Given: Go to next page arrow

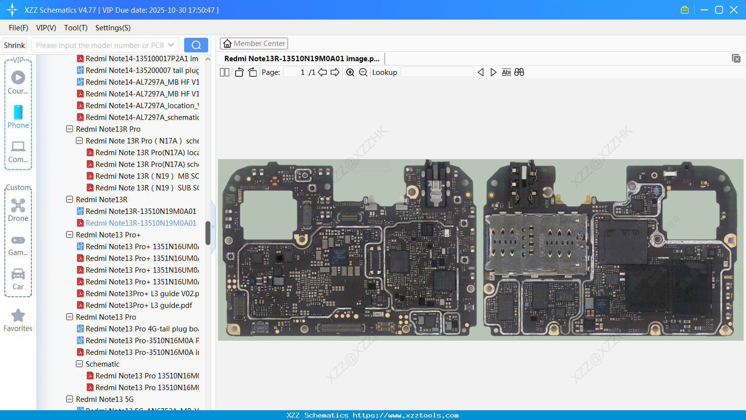Looking at the screenshot, I should (x=335, y=72).
